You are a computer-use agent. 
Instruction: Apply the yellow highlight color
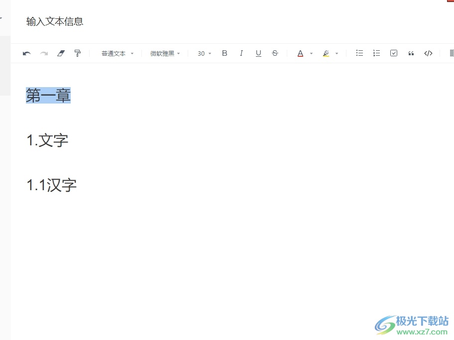pos(326,53)
